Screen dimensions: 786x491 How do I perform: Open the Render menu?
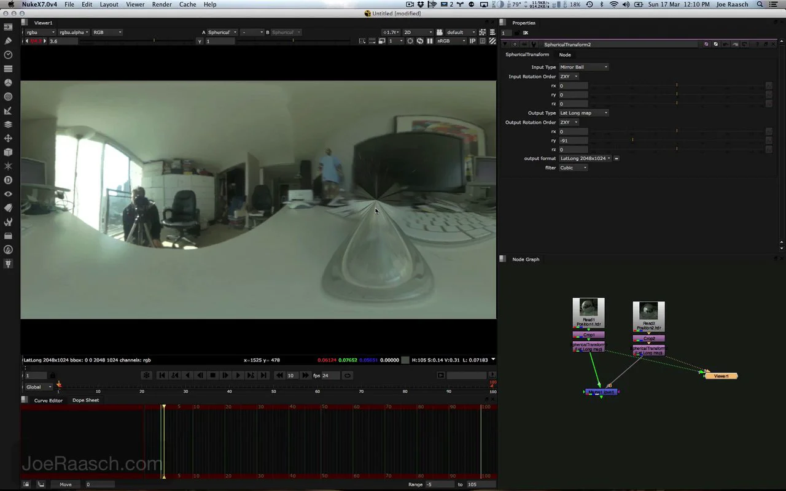click(x=161, y=4)
